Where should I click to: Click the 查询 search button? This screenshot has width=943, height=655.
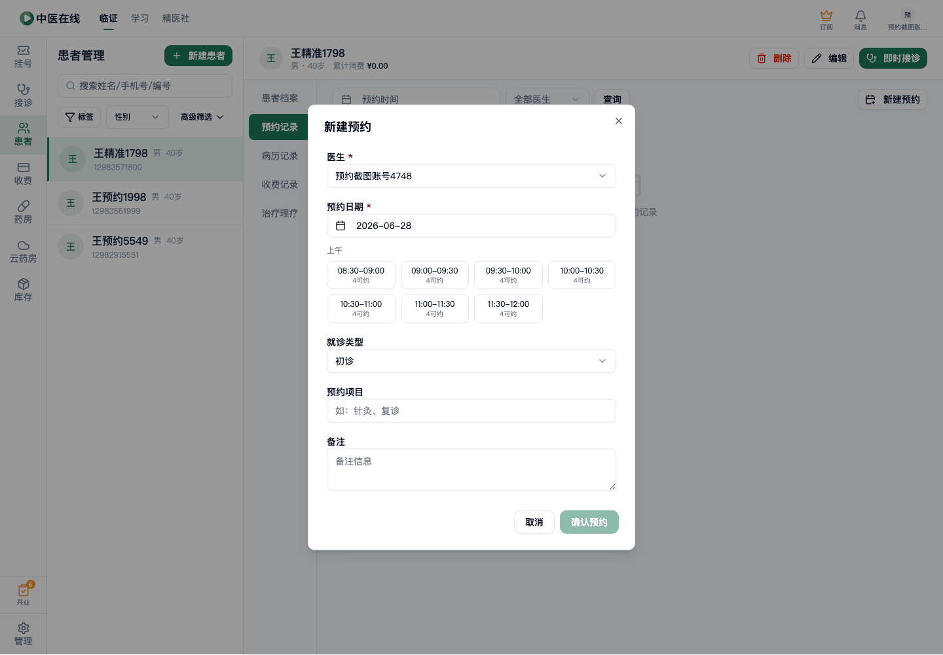tap(612, 99)
